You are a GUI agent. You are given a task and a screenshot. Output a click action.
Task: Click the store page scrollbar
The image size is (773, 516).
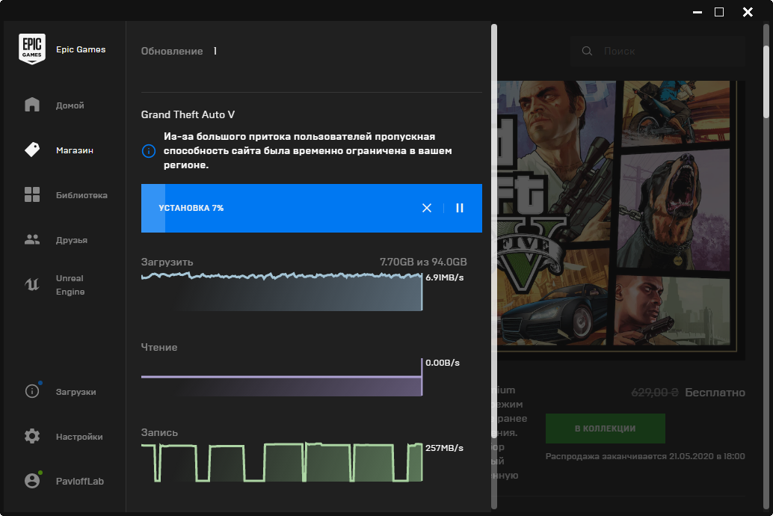[766, 82]
